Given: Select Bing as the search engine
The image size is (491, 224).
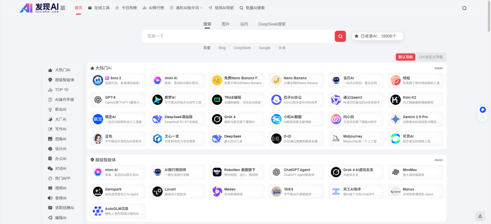Looking at the screenshot, I should tap(222, 48).
